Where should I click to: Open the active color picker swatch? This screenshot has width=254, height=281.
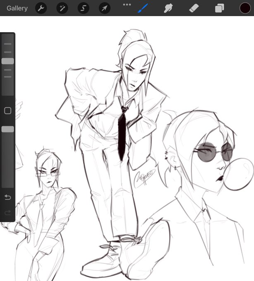pyautogui.click(x=245, y=8)
